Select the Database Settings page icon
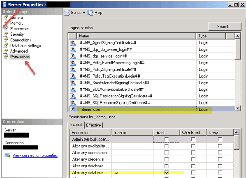 point(6,45)
